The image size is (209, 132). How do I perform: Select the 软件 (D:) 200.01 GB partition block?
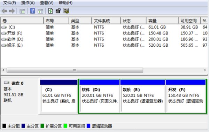[x=99, y=96]
